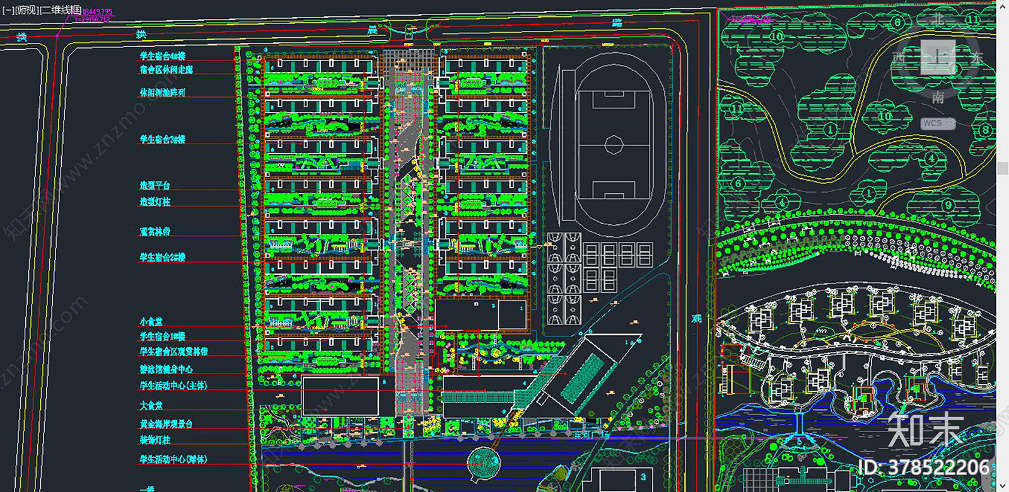1009x492 pixels.
Task: Select the 上 top face of ViewCube
Action: pos(938,58)
